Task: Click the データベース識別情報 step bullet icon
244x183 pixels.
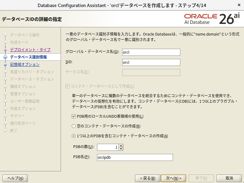Action: 5,57
